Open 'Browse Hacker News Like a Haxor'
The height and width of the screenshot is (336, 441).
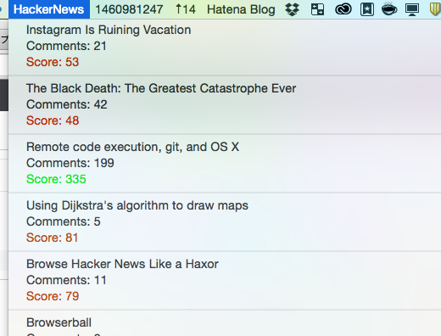click(x=122, y=264)
